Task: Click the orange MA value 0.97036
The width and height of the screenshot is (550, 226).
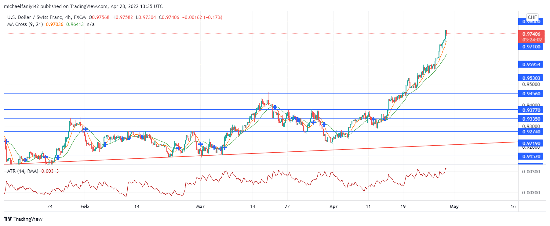Action: click(55, 24)
